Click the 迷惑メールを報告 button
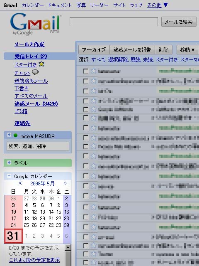The height and width of the screenshot is (266, 199). [x=132, y=50]
